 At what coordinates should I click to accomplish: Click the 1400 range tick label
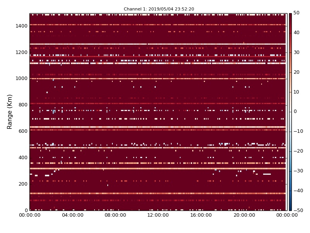(x=22, y=26)
